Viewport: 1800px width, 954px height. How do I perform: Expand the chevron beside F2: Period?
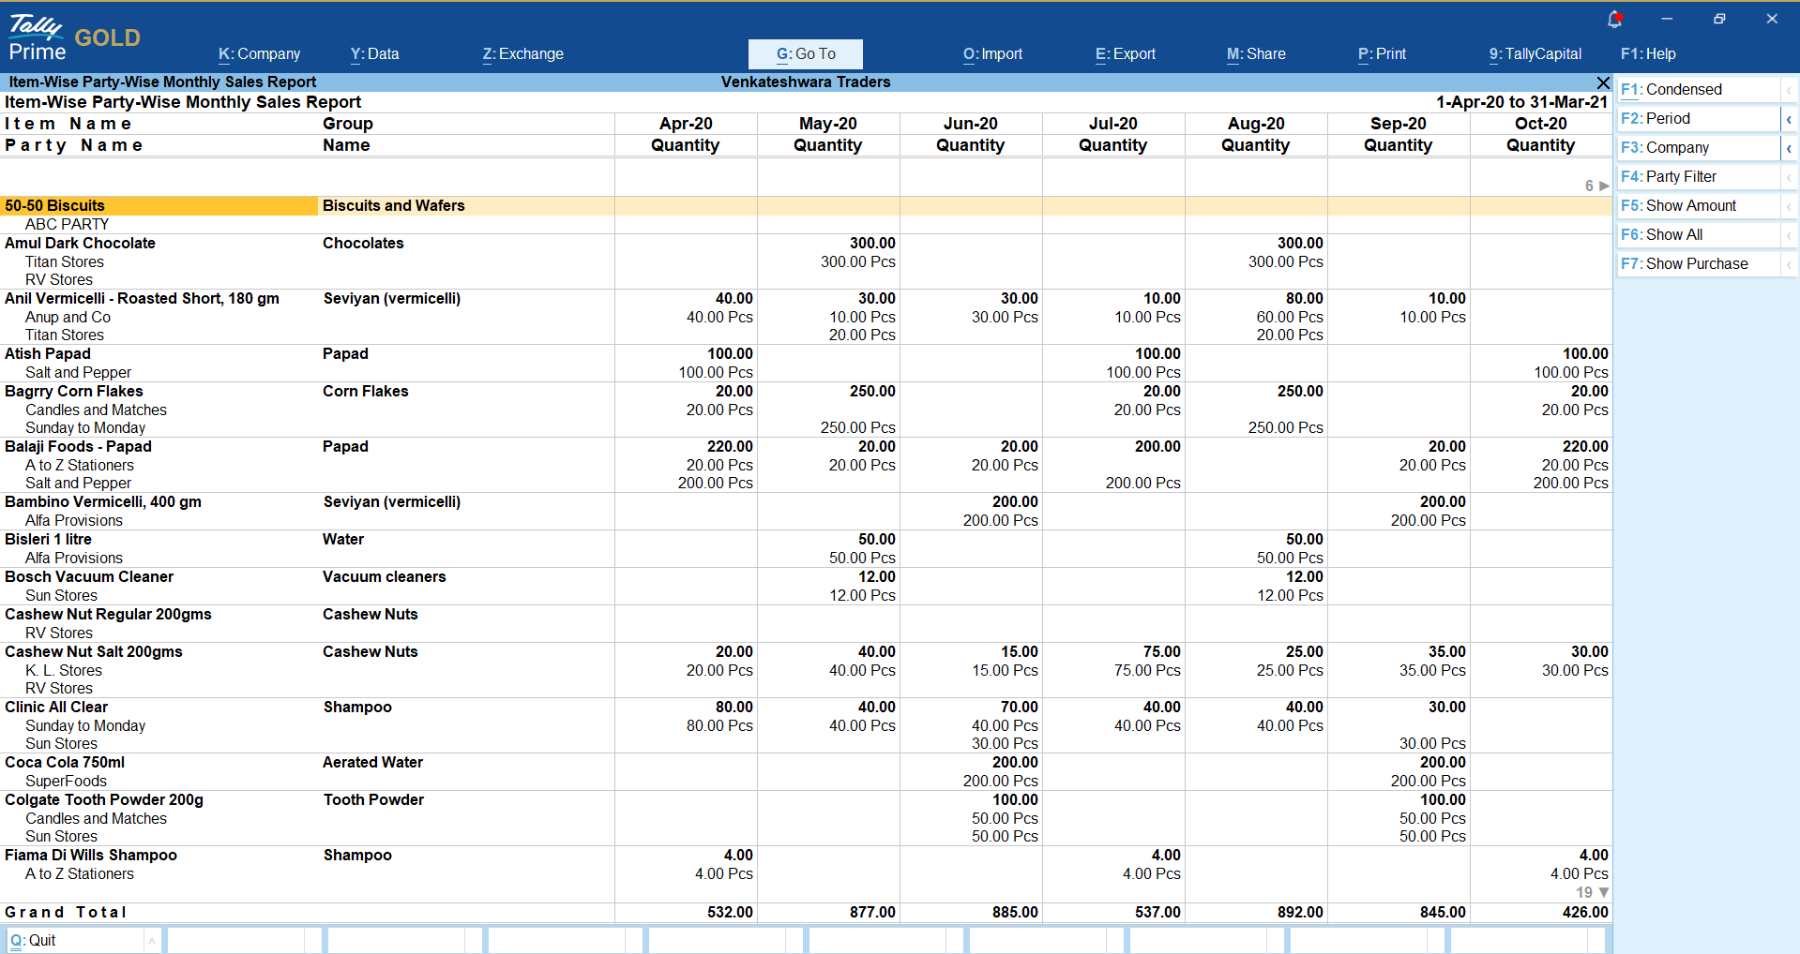(1789, 119)
